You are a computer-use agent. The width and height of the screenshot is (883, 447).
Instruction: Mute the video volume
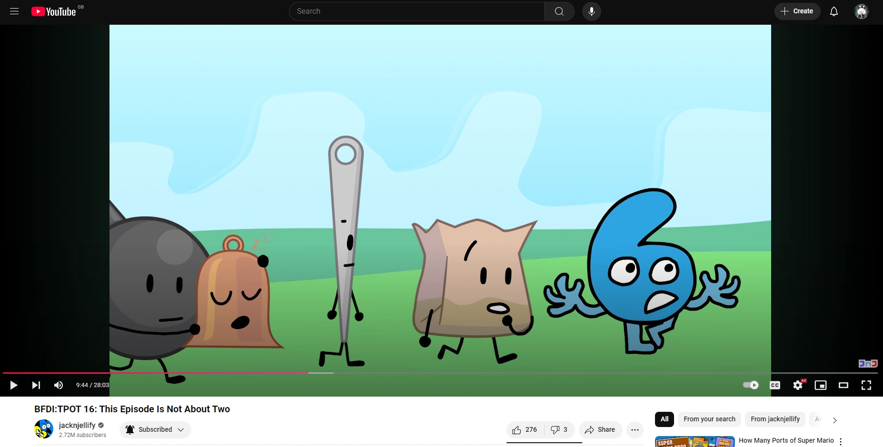[58, 385]
